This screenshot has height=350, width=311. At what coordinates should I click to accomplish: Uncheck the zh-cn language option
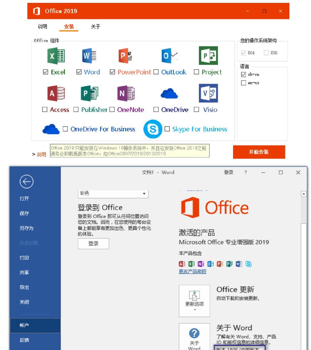click(x=243, y=75)
